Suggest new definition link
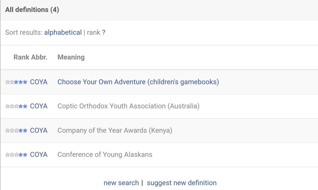 pos(182,183)
